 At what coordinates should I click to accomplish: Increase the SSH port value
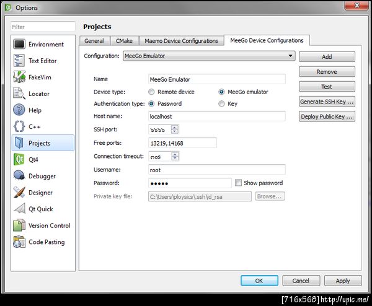pos(175,127)
